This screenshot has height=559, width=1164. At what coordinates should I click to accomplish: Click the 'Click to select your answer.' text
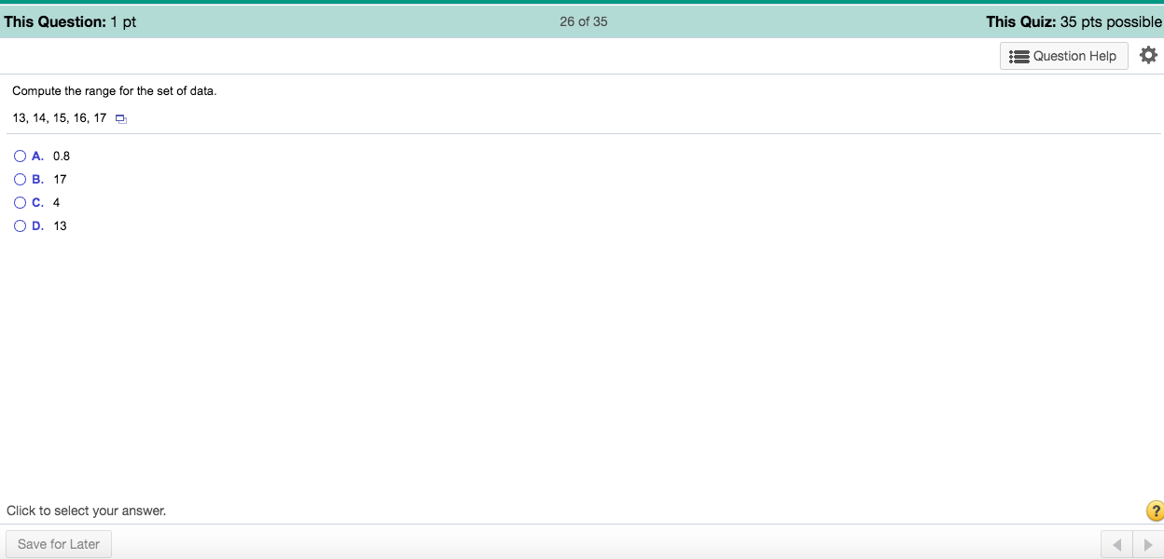[x=86, y=511]
